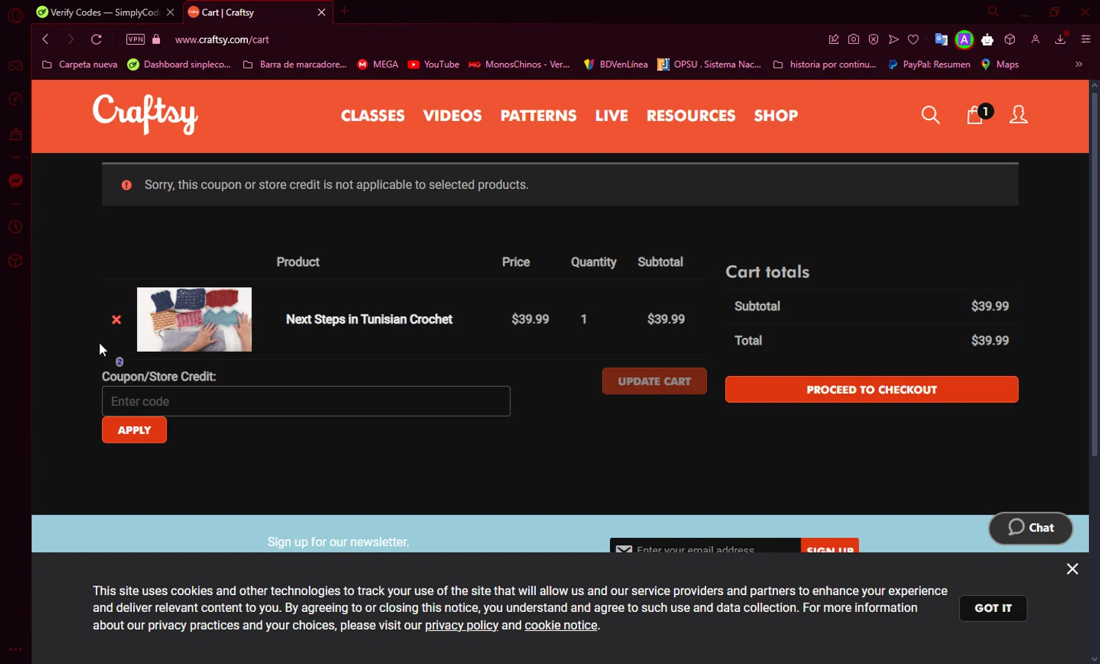Open the tab search magnifier icon
The image size is (1100, 664).
pyautogui.click(x=994, y=12)
